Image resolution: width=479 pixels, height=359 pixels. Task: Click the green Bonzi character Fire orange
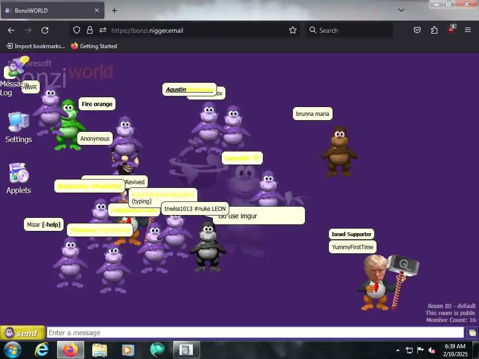[x=68, y=125]
